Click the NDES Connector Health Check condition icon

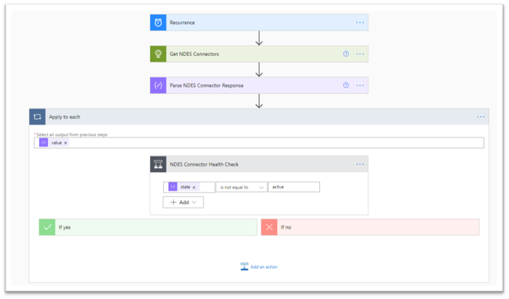point(158,164)
